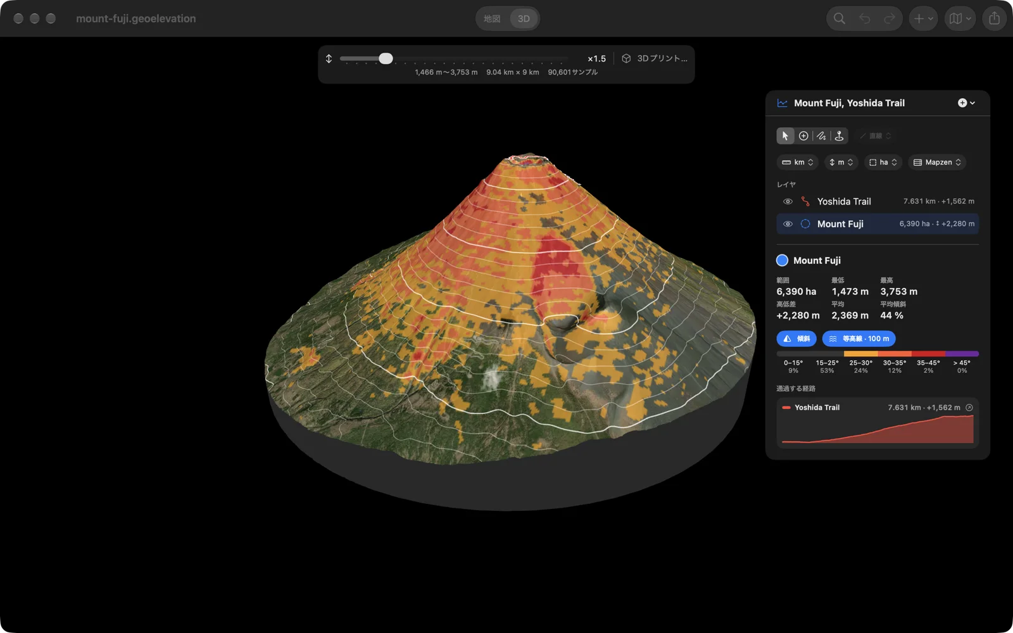Open the km distance unit dropdown

798,163
